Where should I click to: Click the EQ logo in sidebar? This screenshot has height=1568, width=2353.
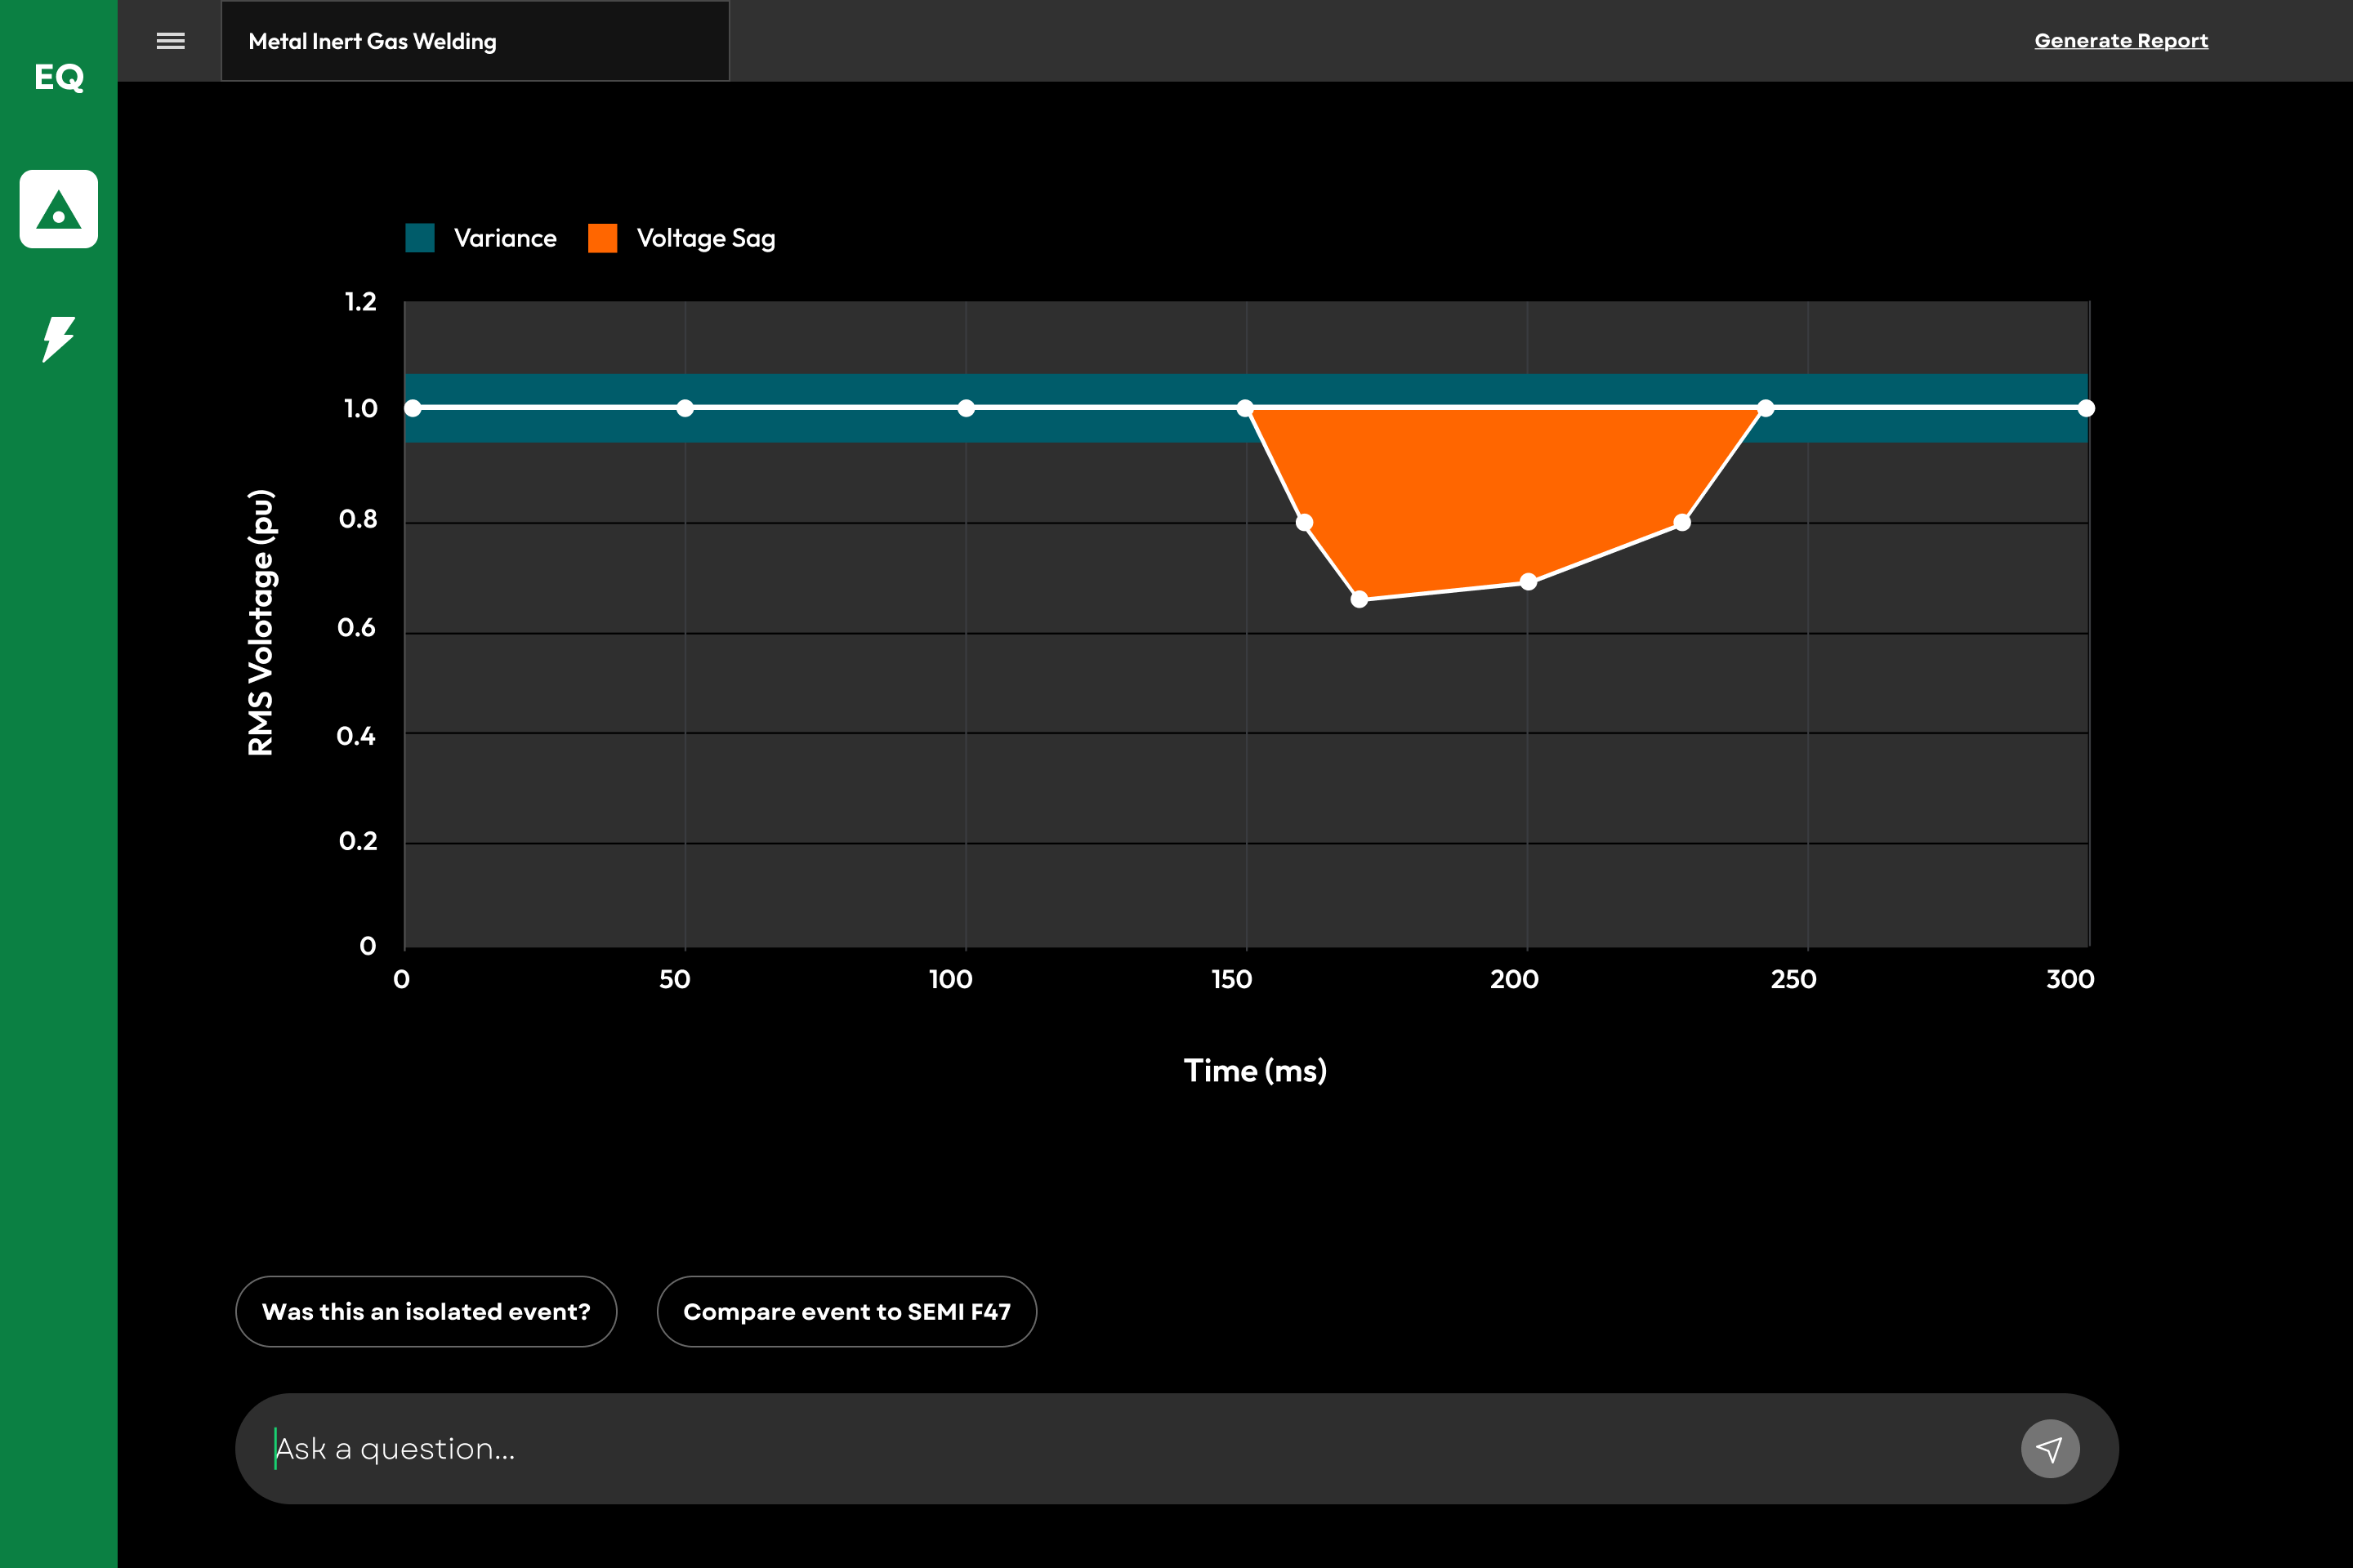pos(59,77)
